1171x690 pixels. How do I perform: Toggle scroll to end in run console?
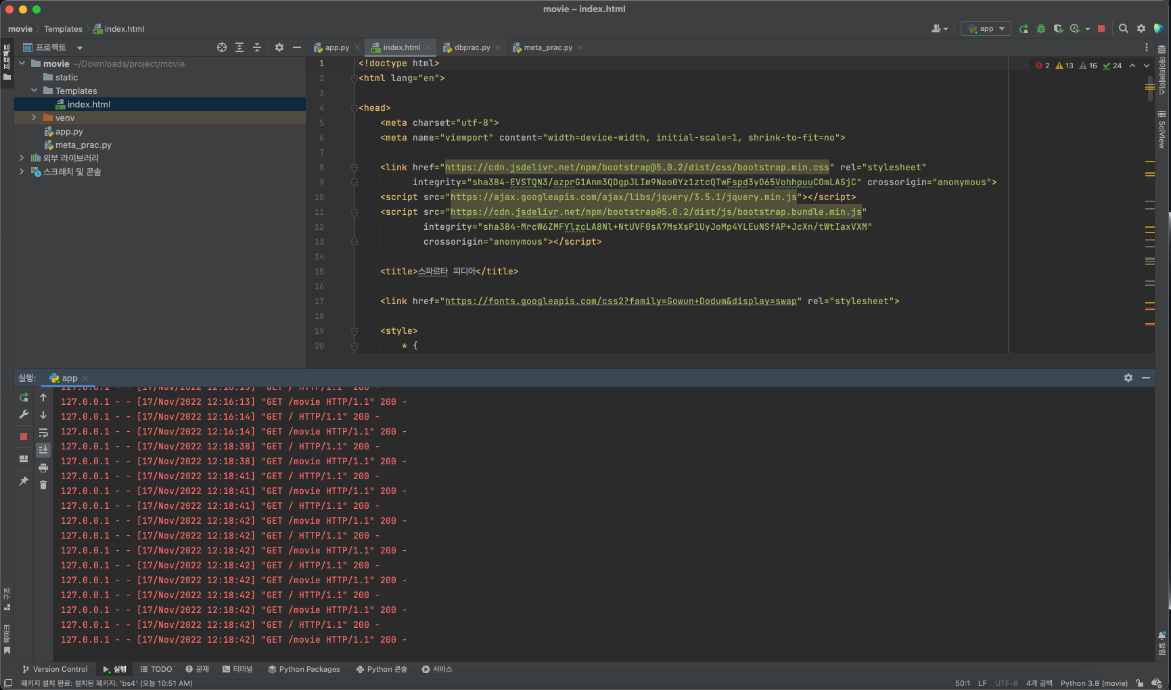[43, 449]
